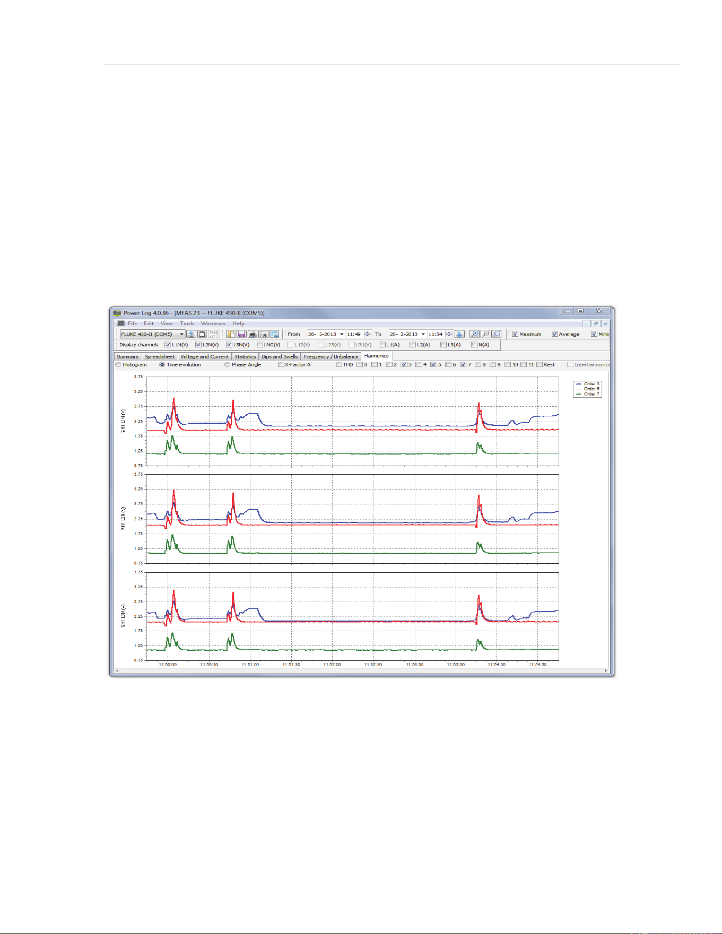The width and height of the screenshot is (722, 934).
Task: Click the print icon in toolbar
Action: (x=253, y=334)
